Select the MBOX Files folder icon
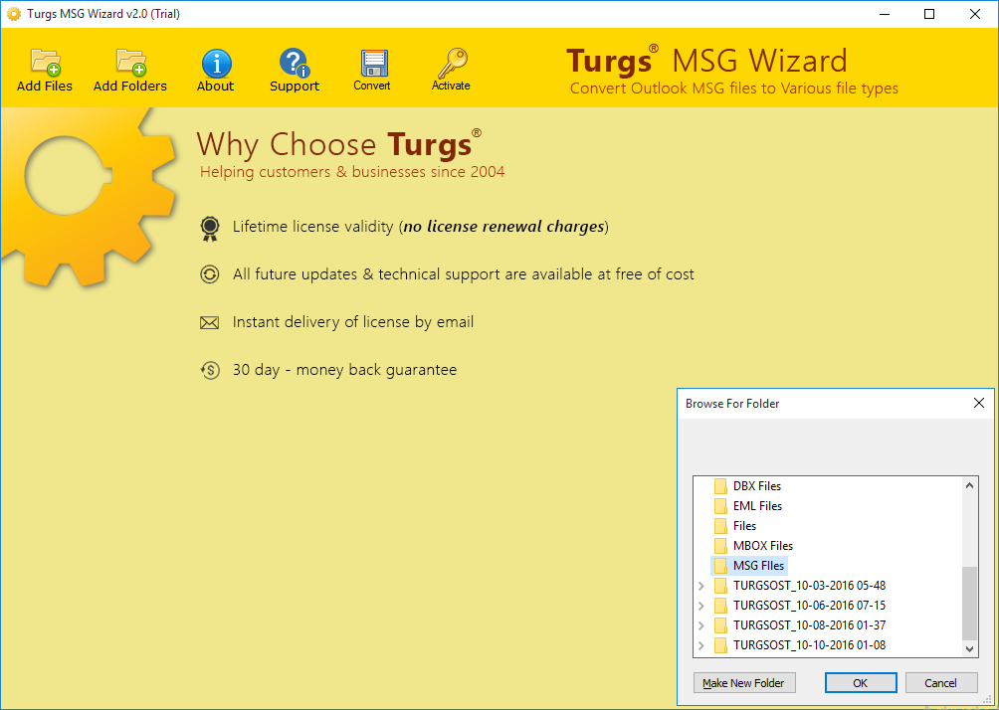The height and width of the screenshot is (710, 999). [720, 546]
